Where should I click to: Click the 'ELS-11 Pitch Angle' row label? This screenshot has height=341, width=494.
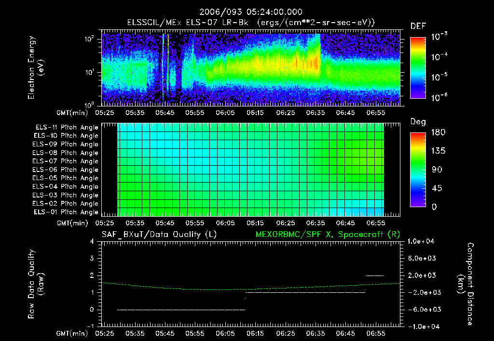67,128
